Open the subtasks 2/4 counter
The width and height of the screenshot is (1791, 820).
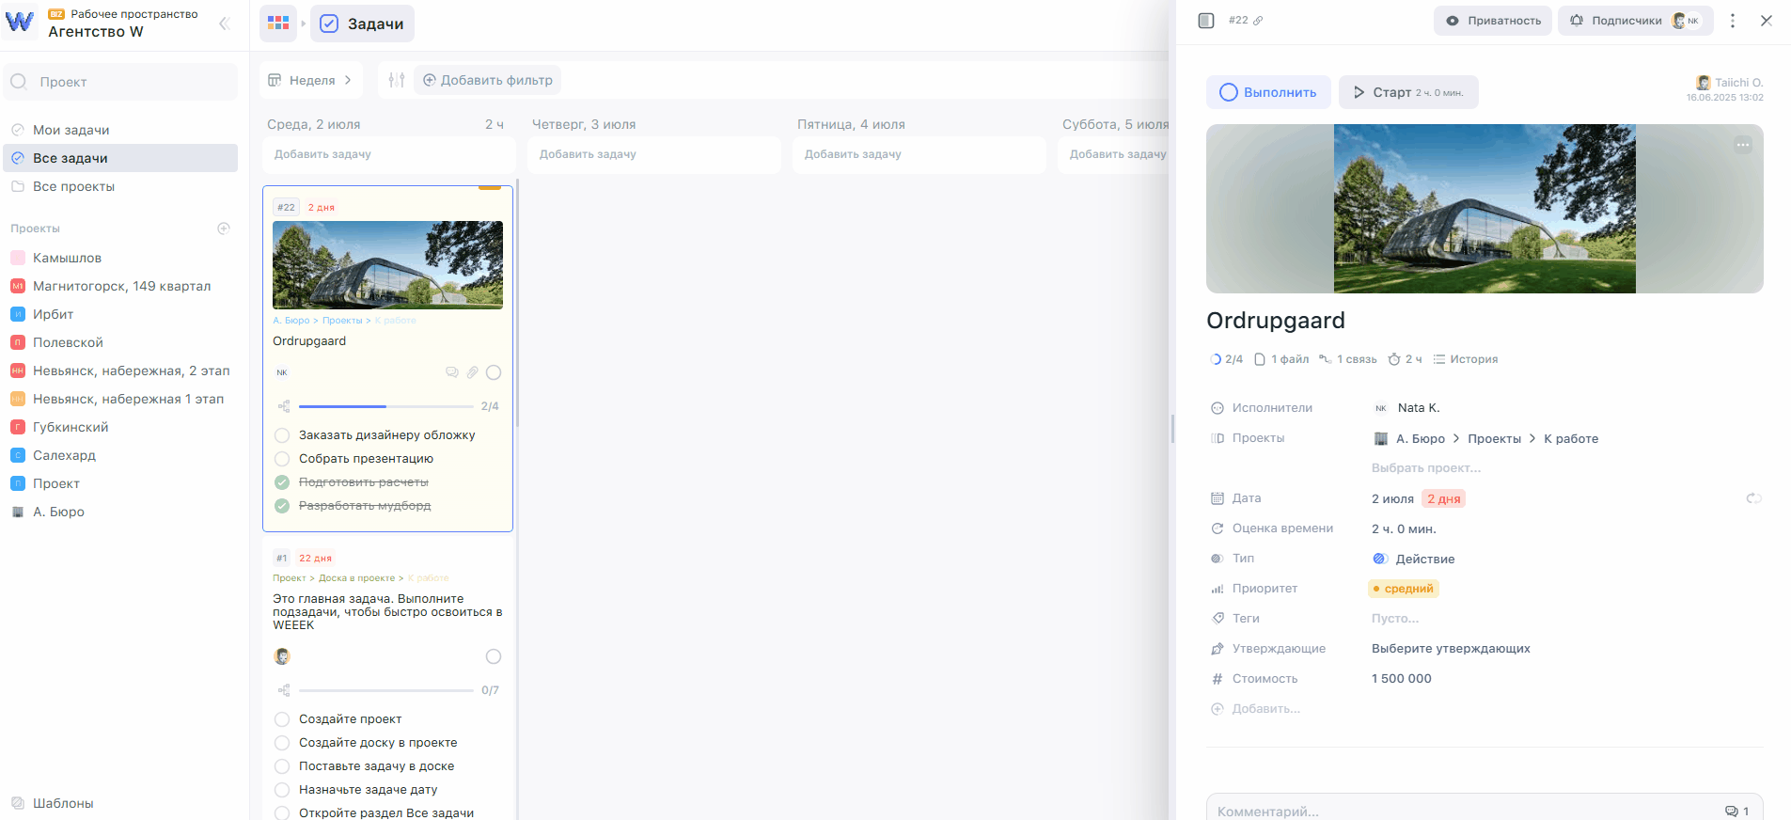tap(1227, 359)
